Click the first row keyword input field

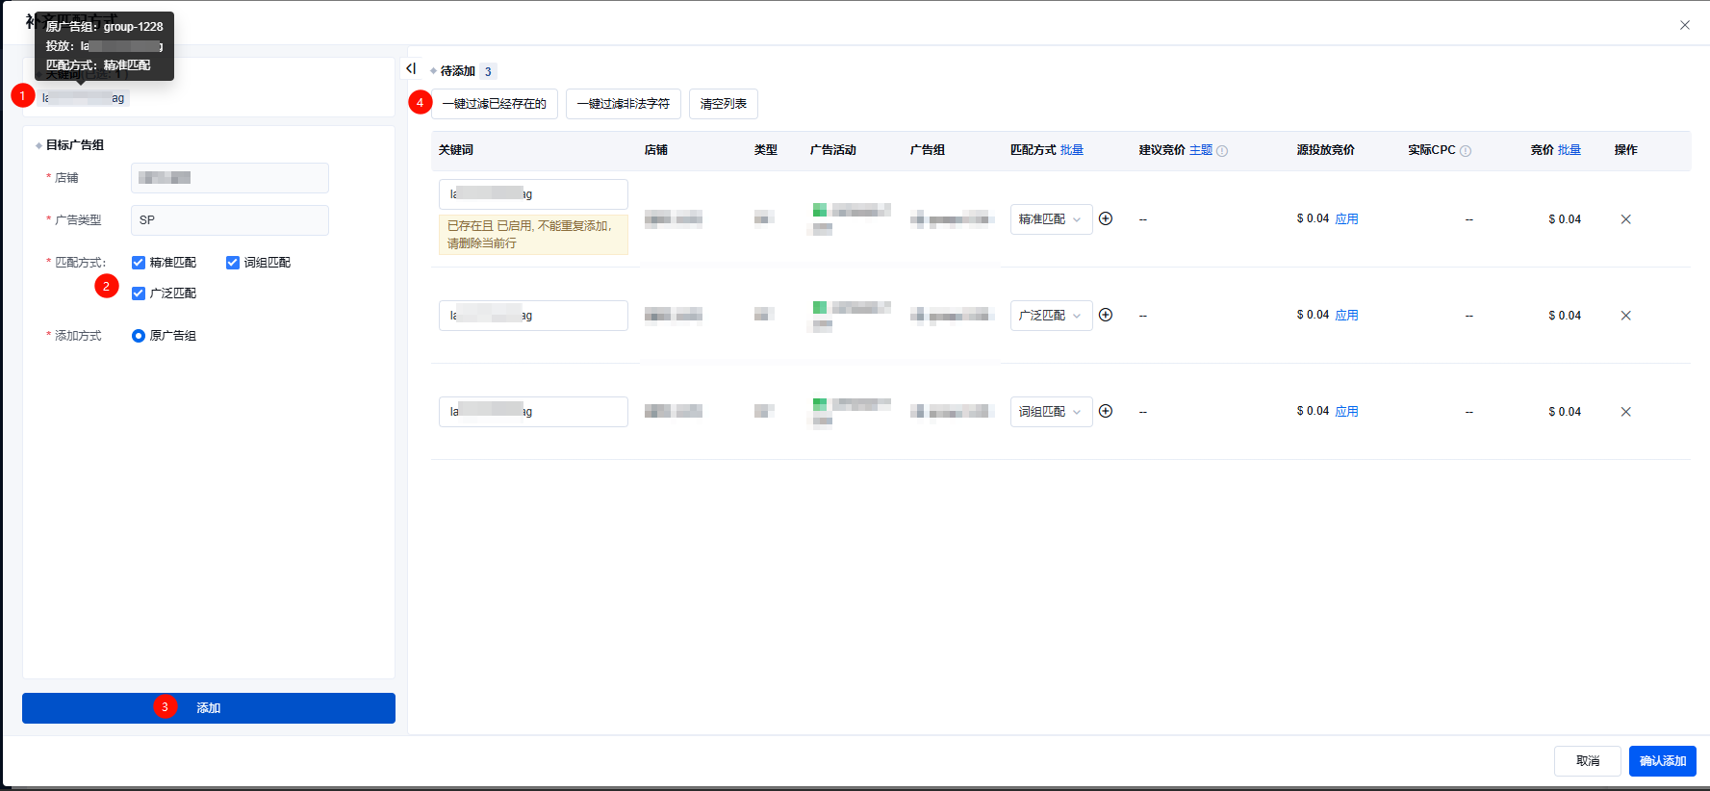click(533, 194)
